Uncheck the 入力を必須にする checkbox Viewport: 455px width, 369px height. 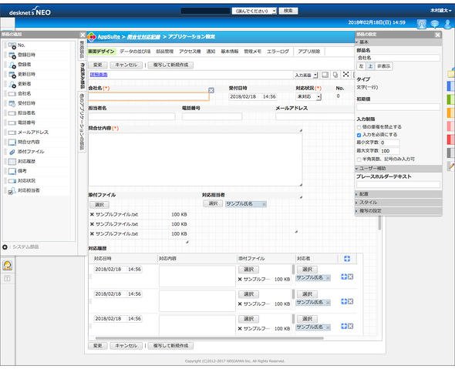[x=359, y=135]
